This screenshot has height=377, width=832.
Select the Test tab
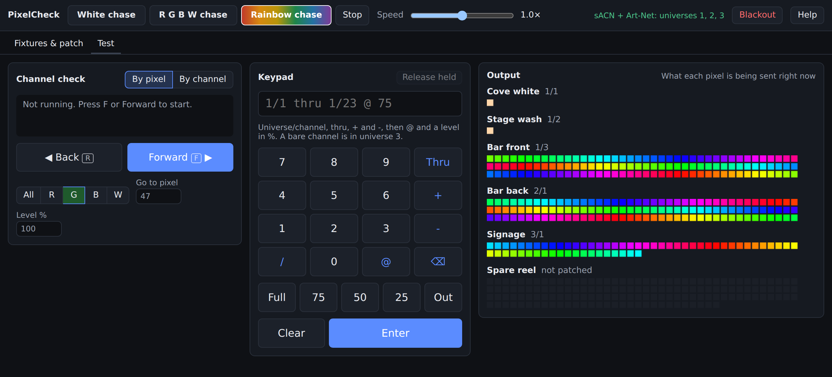point(106,43)
